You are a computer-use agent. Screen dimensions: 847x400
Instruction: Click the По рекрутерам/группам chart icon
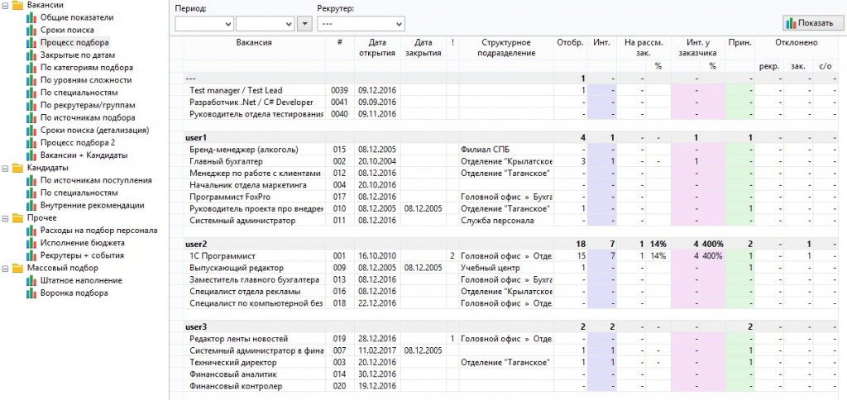point(32,105)
